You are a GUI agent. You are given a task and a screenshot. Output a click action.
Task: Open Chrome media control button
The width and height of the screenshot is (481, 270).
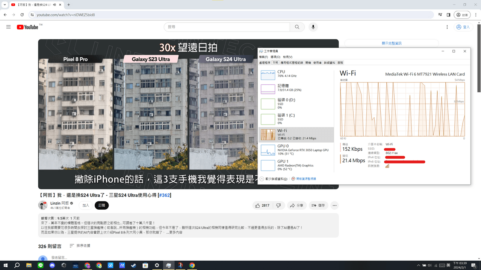(440, 15)
